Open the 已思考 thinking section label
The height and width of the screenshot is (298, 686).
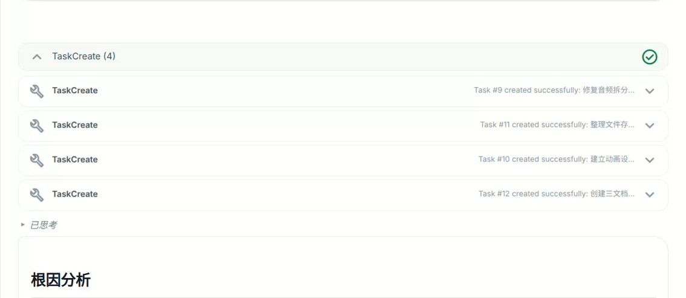pyautogui.click(x=44, y=225)
